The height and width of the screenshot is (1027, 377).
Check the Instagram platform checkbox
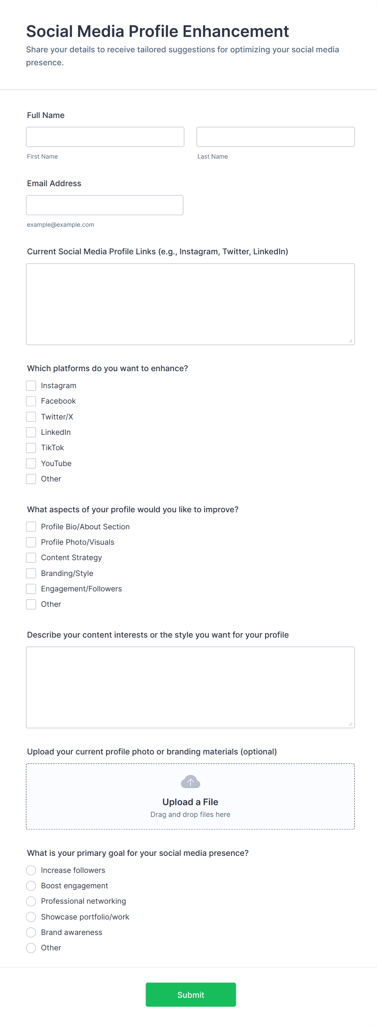click(31, 385)
